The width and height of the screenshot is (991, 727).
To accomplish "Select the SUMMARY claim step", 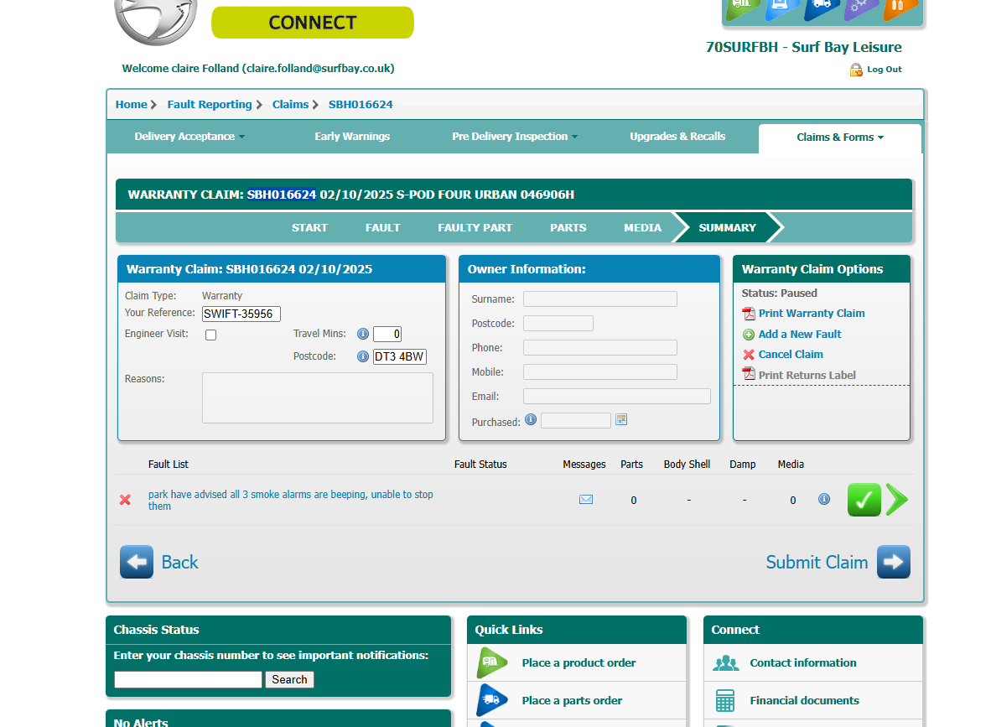I will click(728, 227).
